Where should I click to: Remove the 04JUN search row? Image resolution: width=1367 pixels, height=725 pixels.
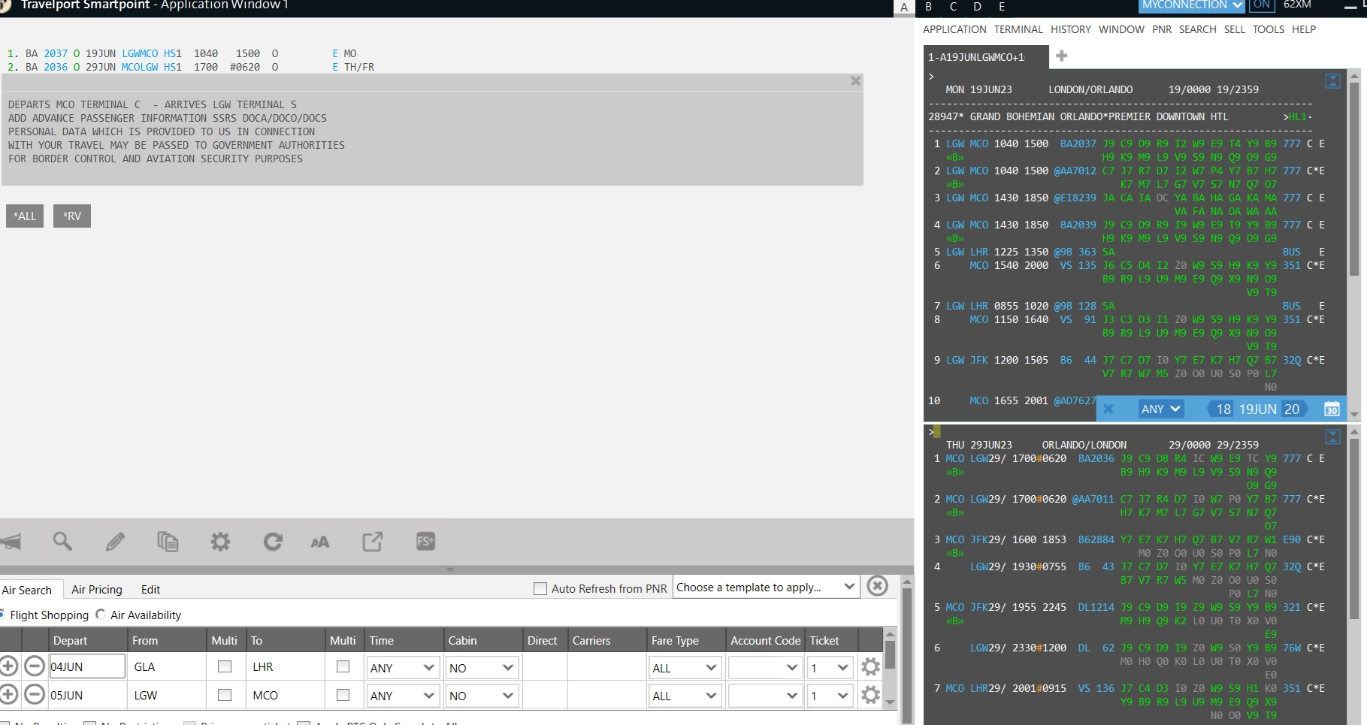pyautogui.click(x=35, y=666)
